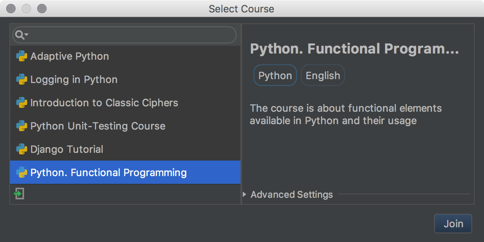Image resolution: width=484 pixels, height=242 pixels.
Task: Click the Python icon beside Django Tutorial
Action: (21, 149)
